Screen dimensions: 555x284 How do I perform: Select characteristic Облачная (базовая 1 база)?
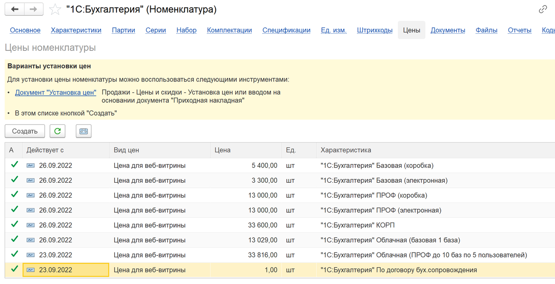[x=390, y=240]
